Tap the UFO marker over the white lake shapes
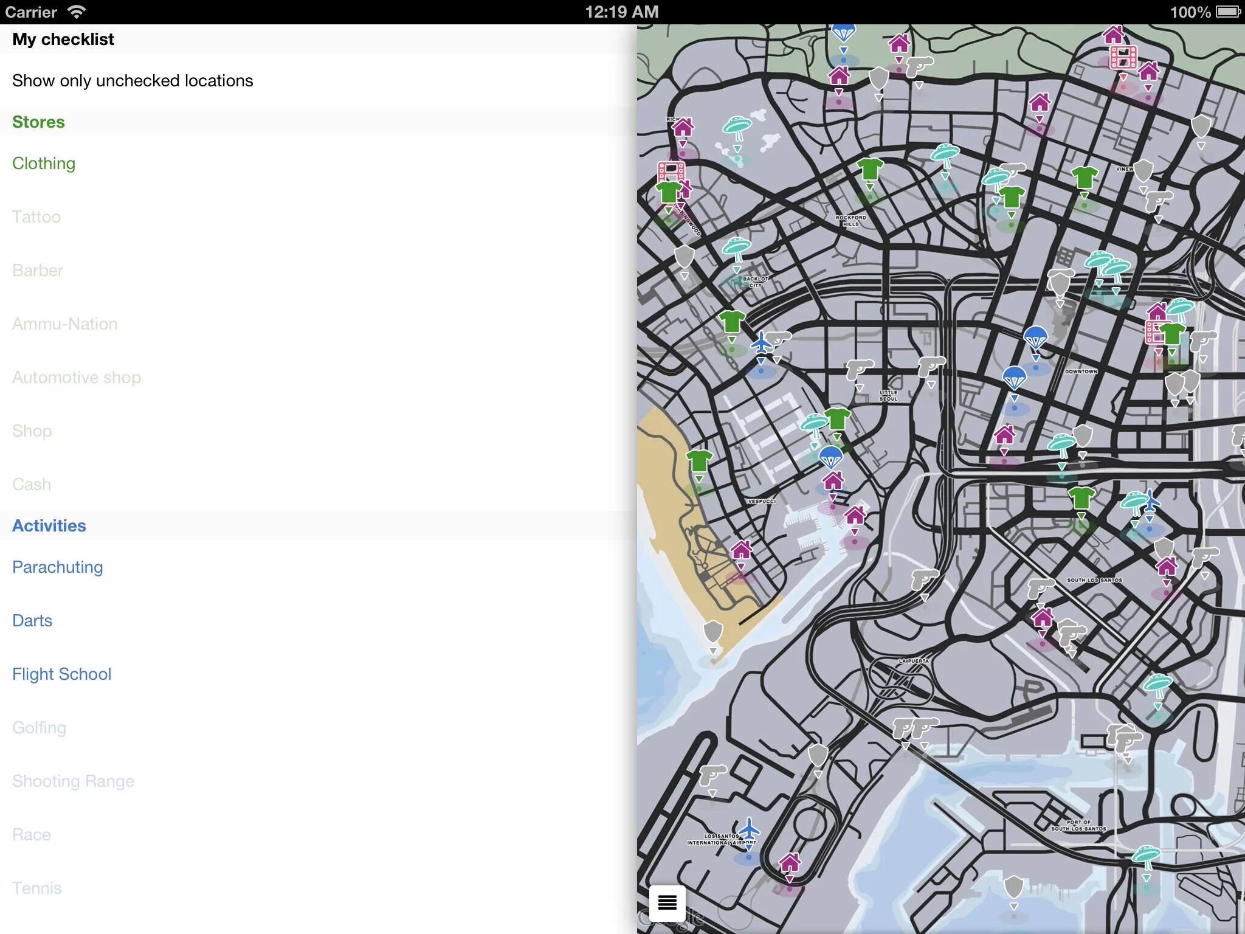 pyautogui.click(x=737, y=128)
